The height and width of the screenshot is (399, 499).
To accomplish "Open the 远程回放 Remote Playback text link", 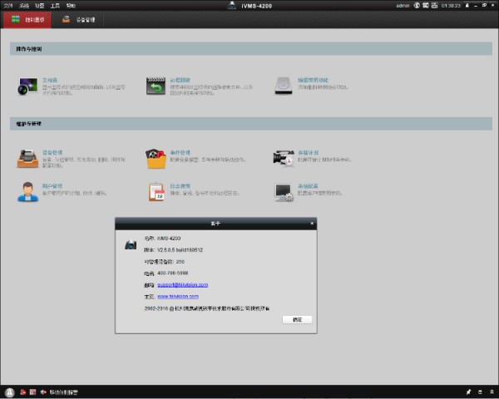I will (180, 80).
